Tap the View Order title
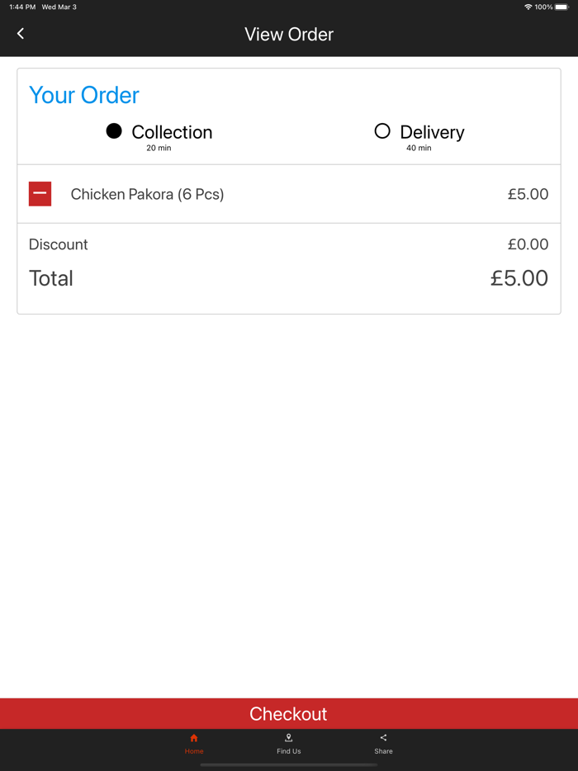 [x=289, y=35]
